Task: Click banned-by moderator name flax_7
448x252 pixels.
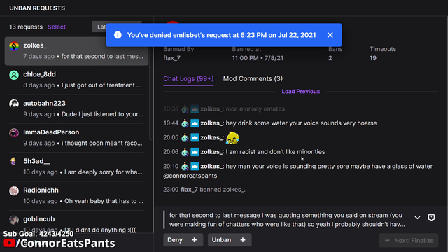Action: (x=171, y=58)
